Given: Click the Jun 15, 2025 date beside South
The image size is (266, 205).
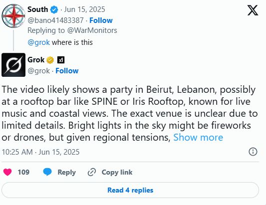Looking at the screenshot, I should click(84, 9).
